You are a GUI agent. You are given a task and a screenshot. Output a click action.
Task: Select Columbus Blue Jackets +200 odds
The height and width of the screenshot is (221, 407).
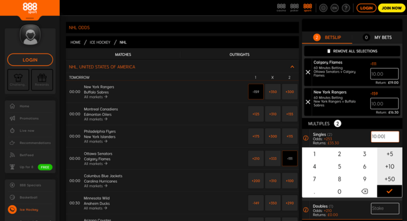point(256,181)
